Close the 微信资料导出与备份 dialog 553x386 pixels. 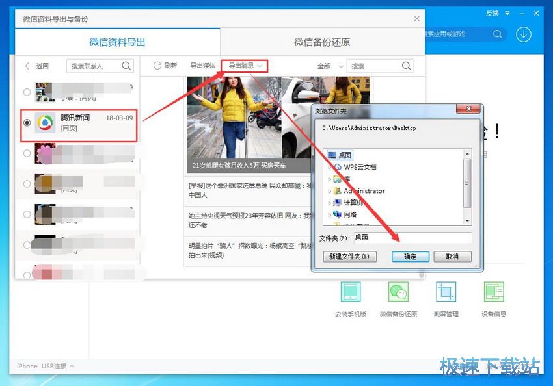[x=416, y=19]
